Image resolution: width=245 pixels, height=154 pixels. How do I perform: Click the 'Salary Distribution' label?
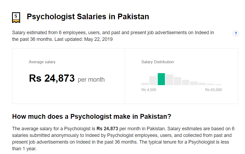click(157, 62)
